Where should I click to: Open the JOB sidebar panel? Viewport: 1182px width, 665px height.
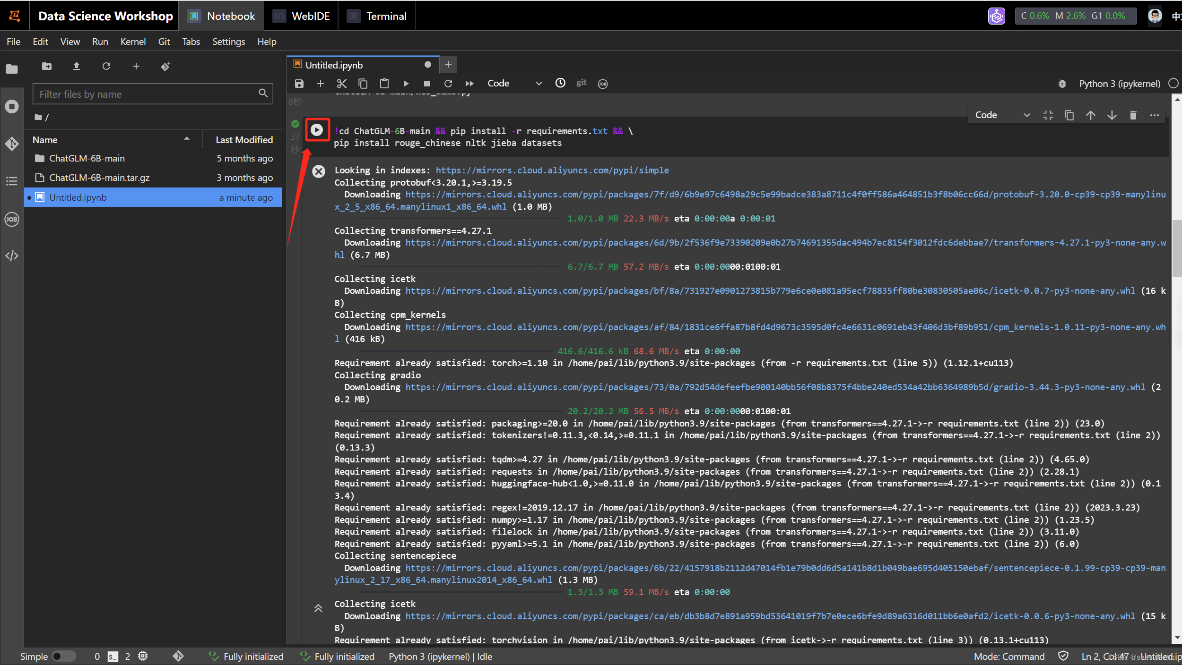pos(12,219)
